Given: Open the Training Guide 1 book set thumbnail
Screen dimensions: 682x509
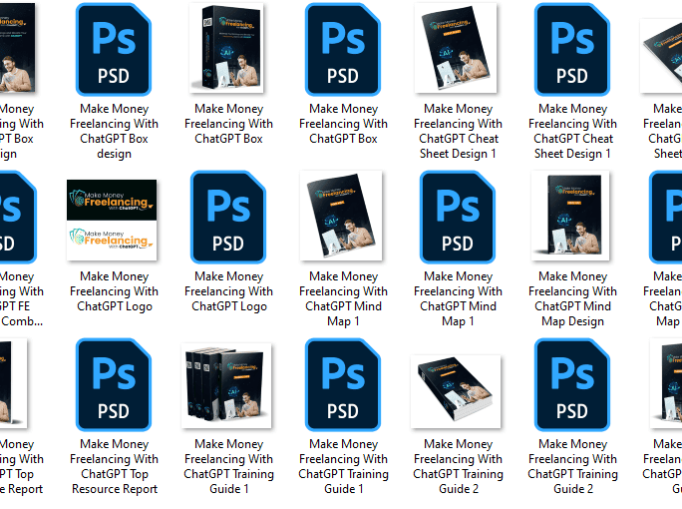Looking at the screenshot, I should (226, 385).
